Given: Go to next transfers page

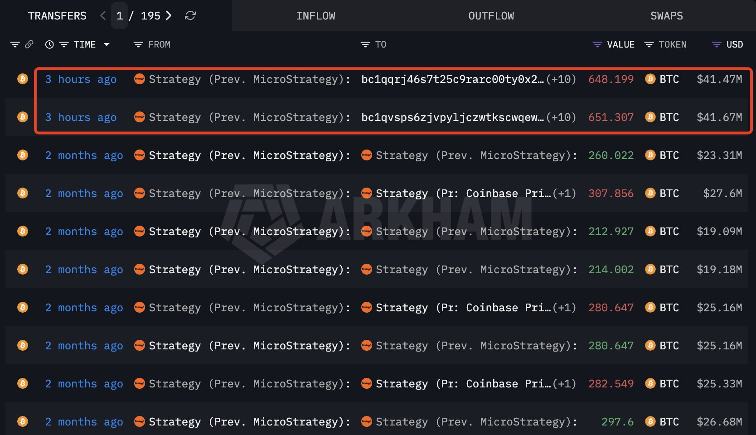Looking at the screenshot, I should [169, 16].
